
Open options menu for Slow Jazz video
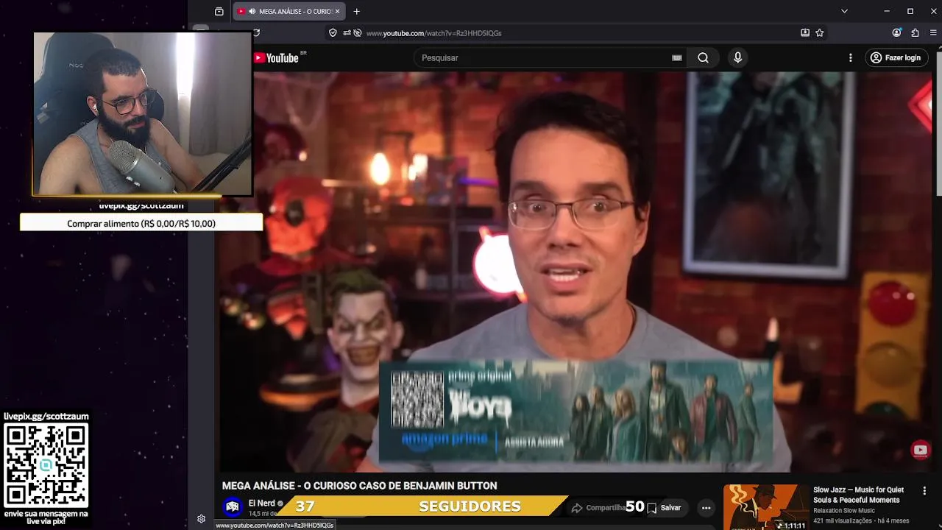pyautogui.click(x=924, y=491)
